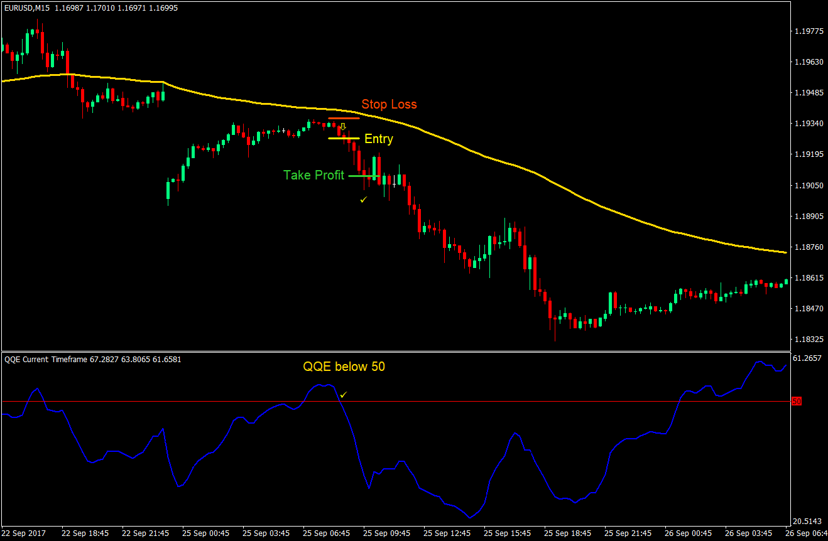
Task: Select the yellow Entry price line
Action: point(344,138)
